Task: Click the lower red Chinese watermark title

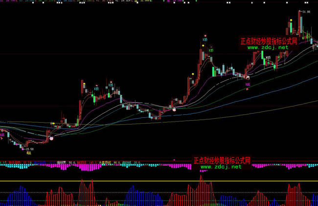Action: [222, 160]
